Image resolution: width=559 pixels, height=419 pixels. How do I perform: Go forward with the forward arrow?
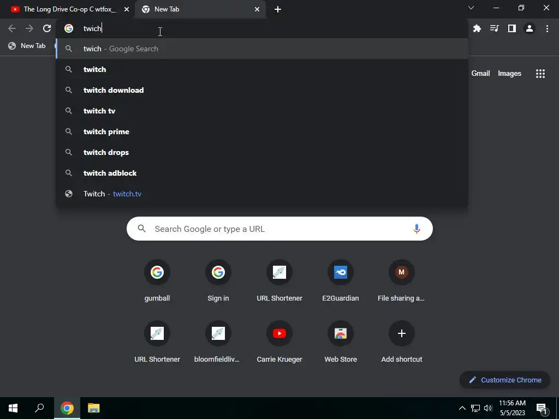tap(29, 28)
